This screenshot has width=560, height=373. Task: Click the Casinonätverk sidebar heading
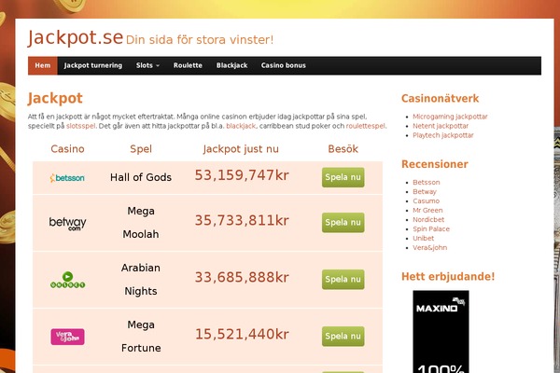pos(440,98)
